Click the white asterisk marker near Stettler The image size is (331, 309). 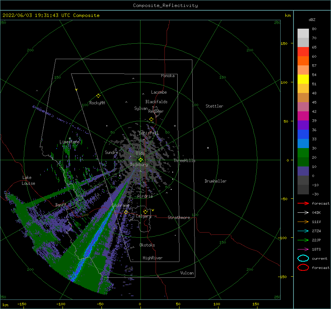coord(175,126)
